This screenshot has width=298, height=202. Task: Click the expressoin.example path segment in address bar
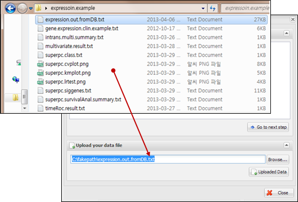click(x=73, y=8)
